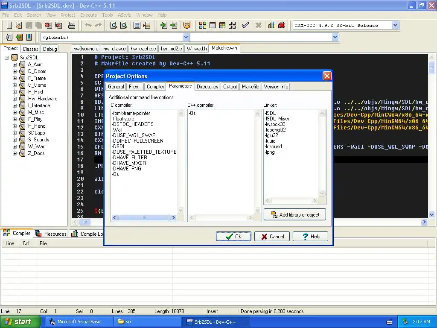The width and height of the screenshot is (437, 328).
Task: Click the Insert green plus icon
Action: click(x=19, y=37)
